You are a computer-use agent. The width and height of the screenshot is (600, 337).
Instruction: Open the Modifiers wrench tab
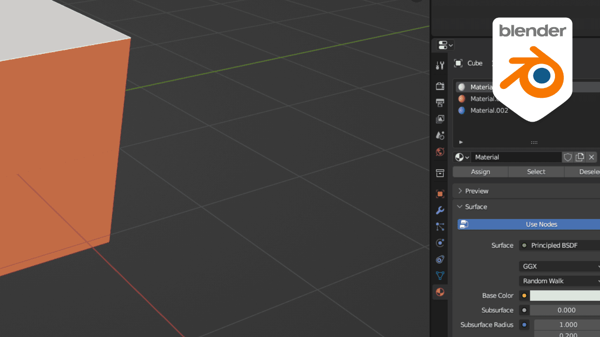tap(440, 210)
